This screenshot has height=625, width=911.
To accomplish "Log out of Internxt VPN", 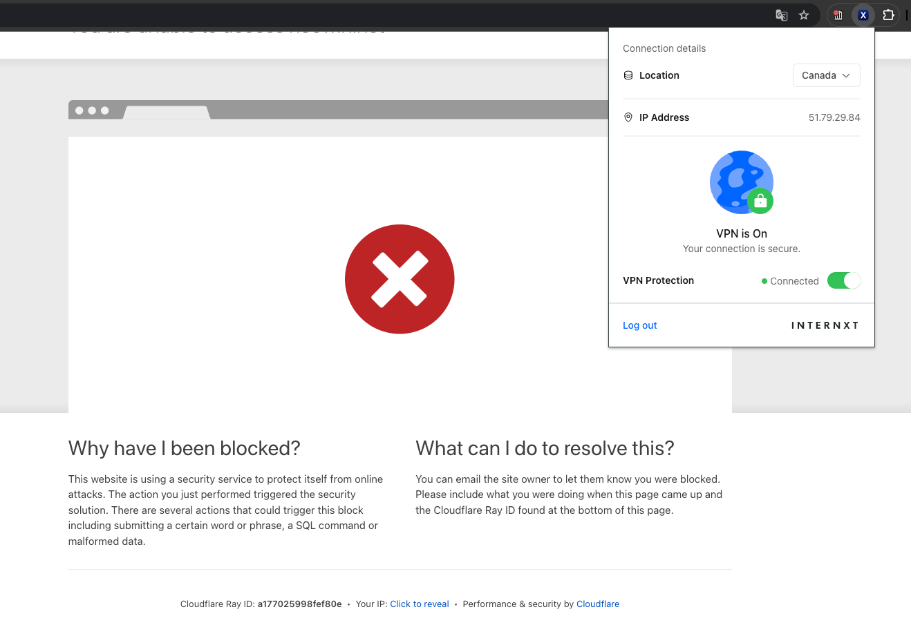I will [x=640, y=325].
